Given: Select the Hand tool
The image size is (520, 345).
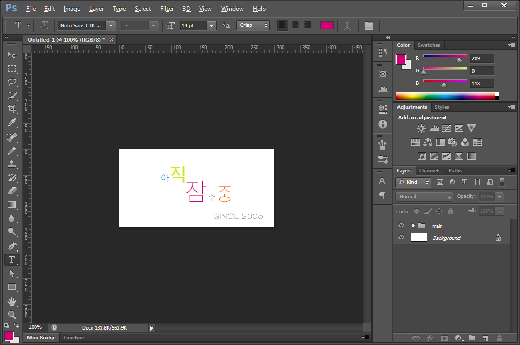Looking at the screenshot, I should tap(12, 301).
